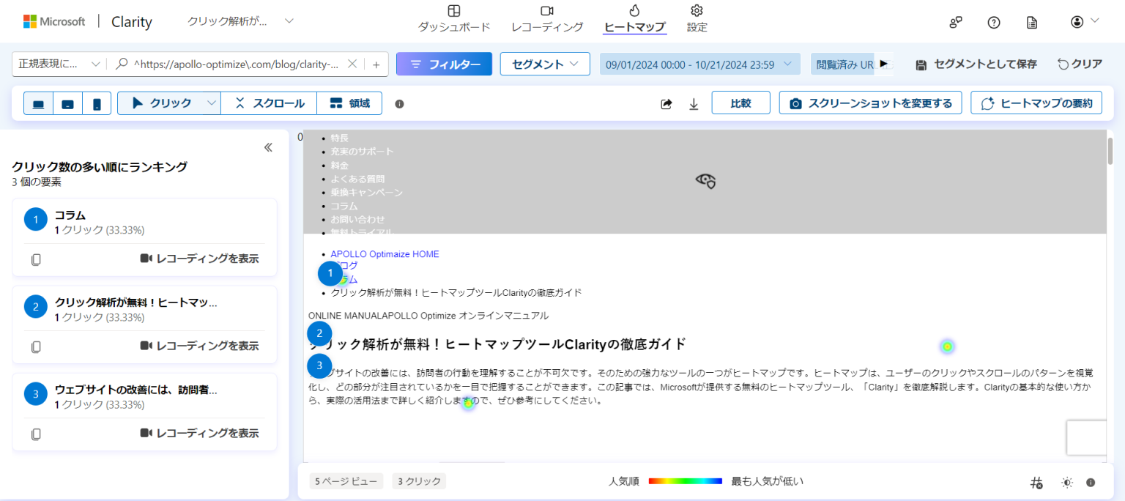This screenshot has width=1125, height=501.
Task: Click the 比較 compare button
Action: click(x=740, y=103)
